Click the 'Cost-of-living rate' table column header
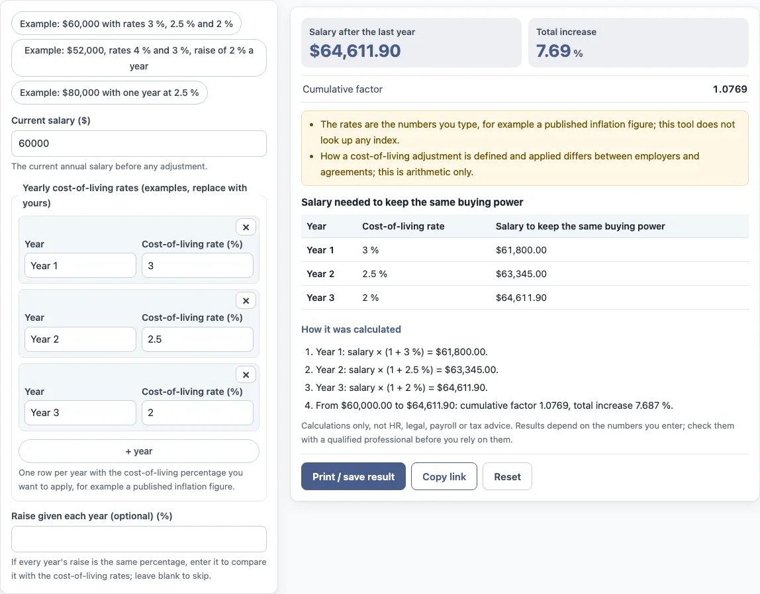The width and height of the screenshot is (760, 594). click(x=403, y=226)
